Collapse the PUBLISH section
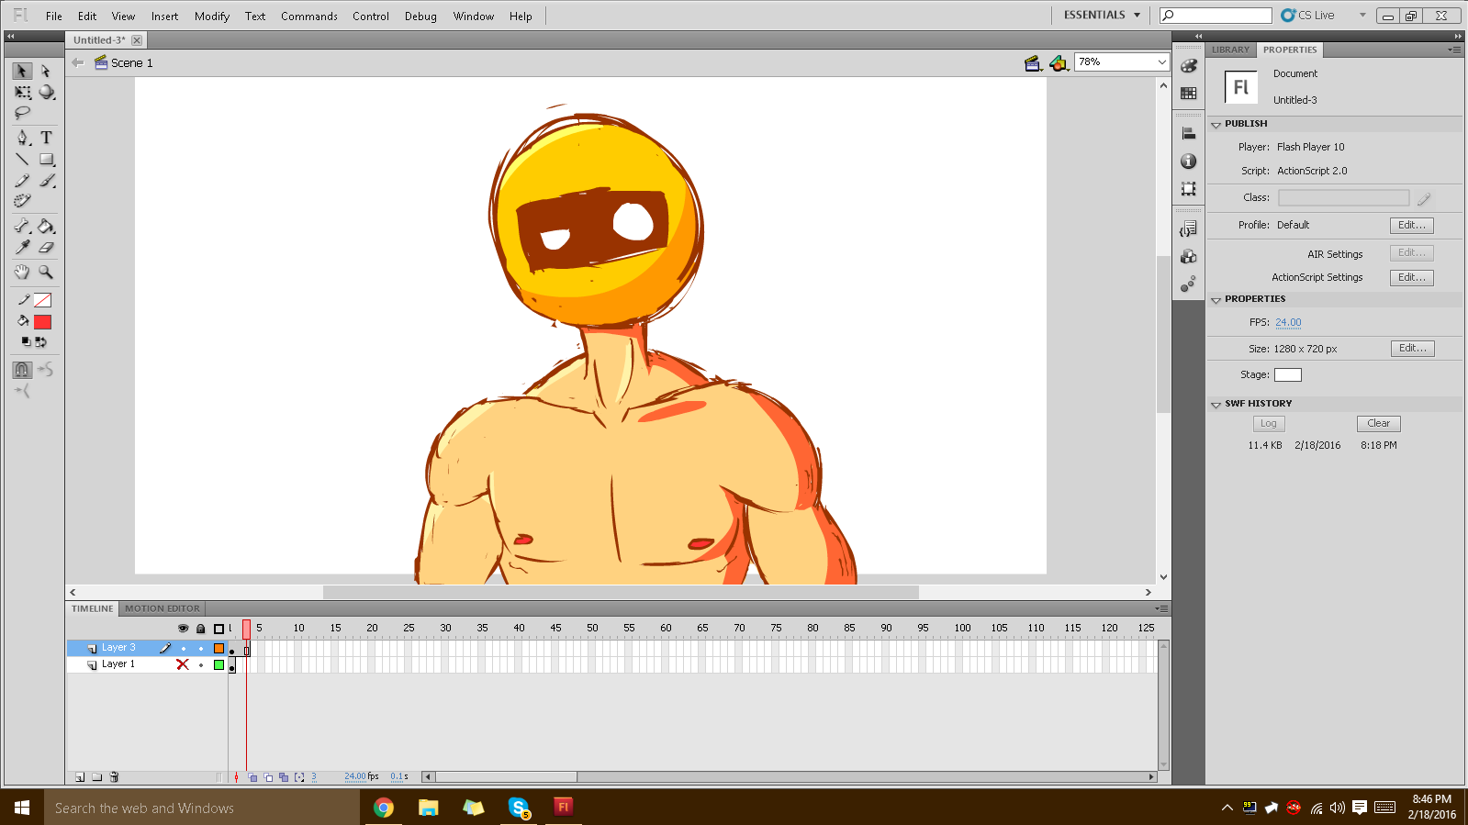 1216,124
